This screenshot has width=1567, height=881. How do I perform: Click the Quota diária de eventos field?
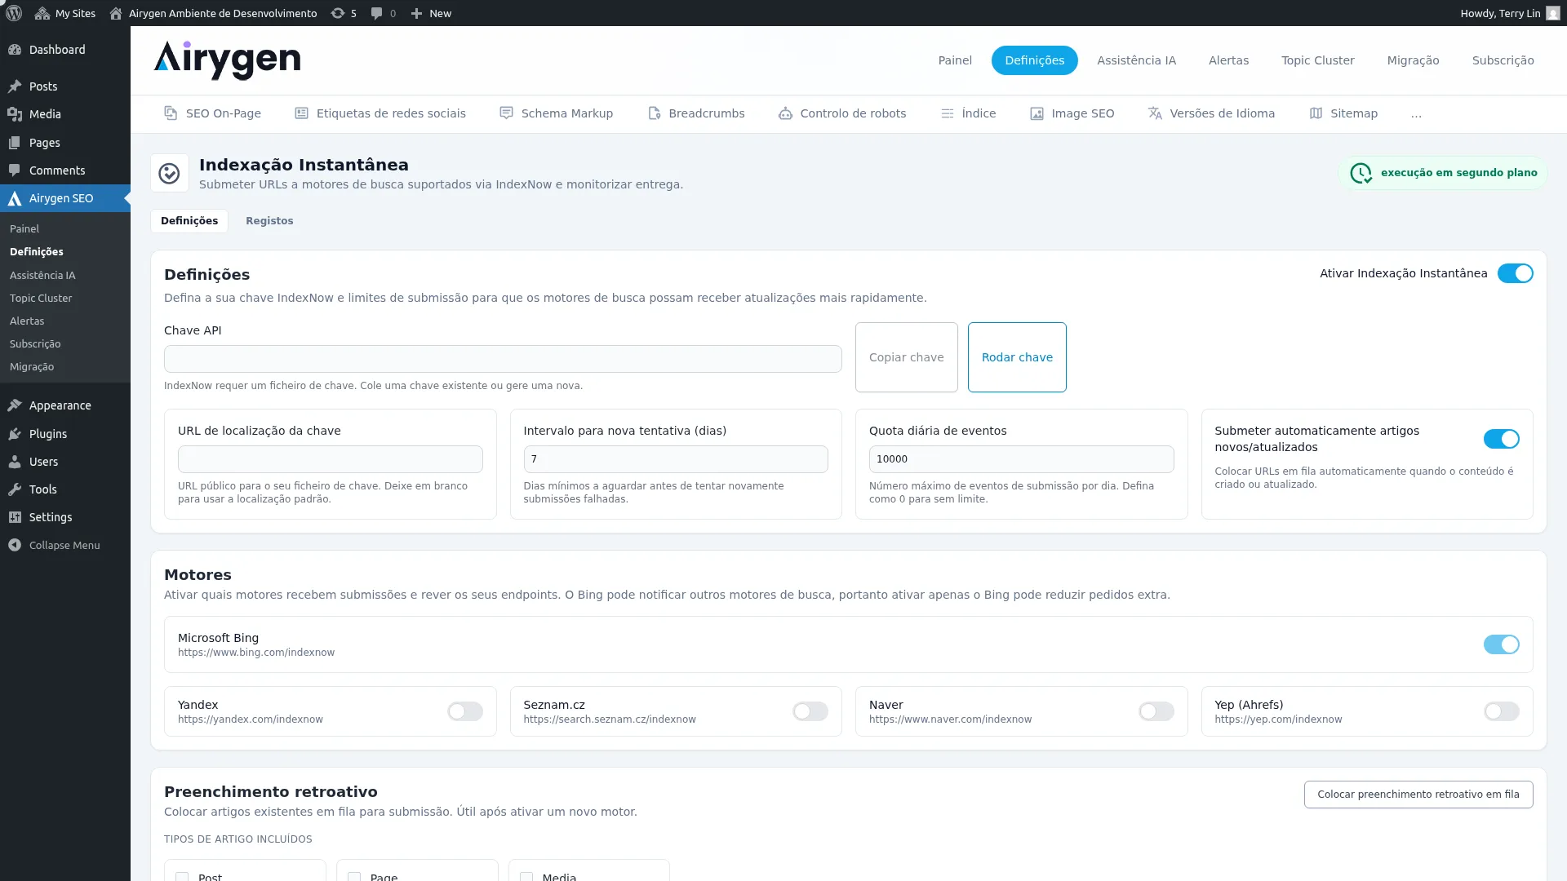tap(1021, 459)
